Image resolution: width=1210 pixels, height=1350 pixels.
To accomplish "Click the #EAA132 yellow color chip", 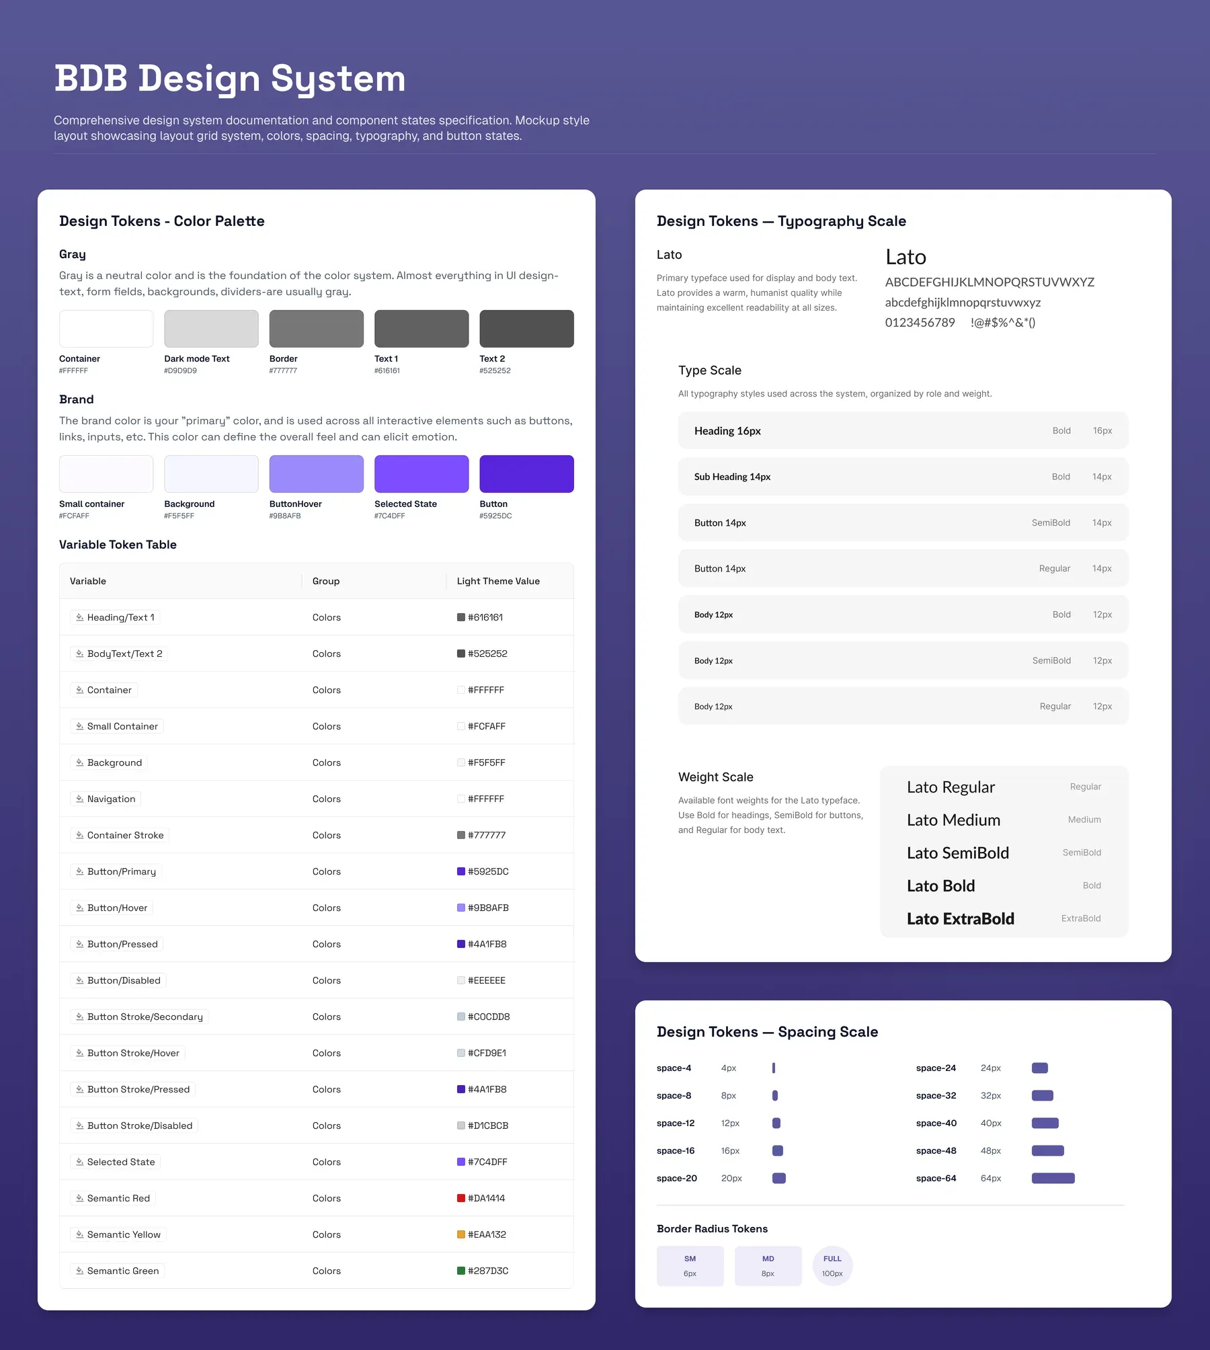I will pos(461,1234).
